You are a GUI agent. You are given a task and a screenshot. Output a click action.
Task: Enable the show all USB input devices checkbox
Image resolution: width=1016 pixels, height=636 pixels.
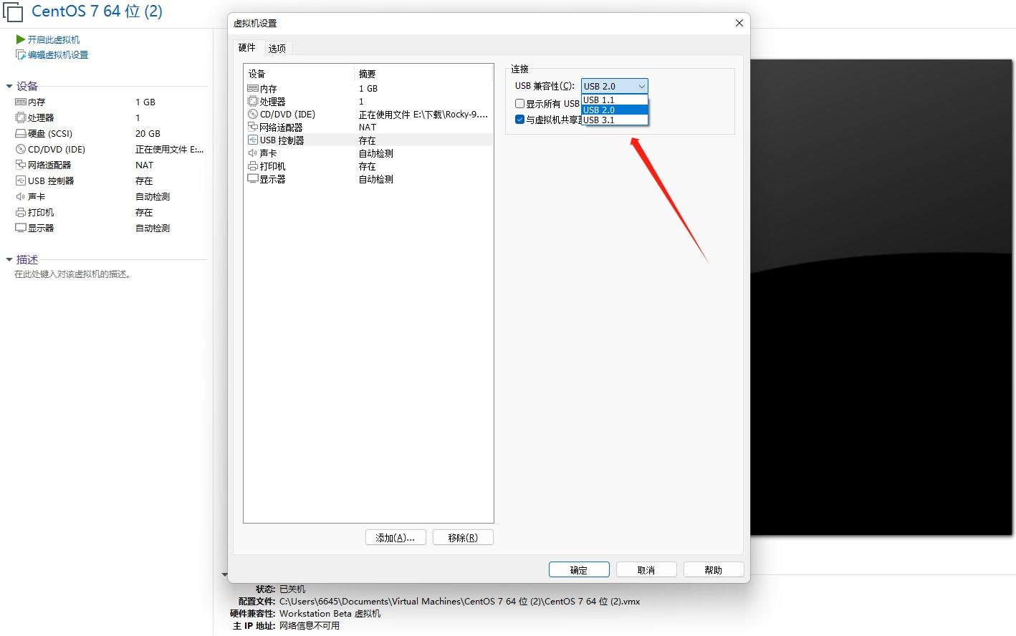[x=520, y=104]
